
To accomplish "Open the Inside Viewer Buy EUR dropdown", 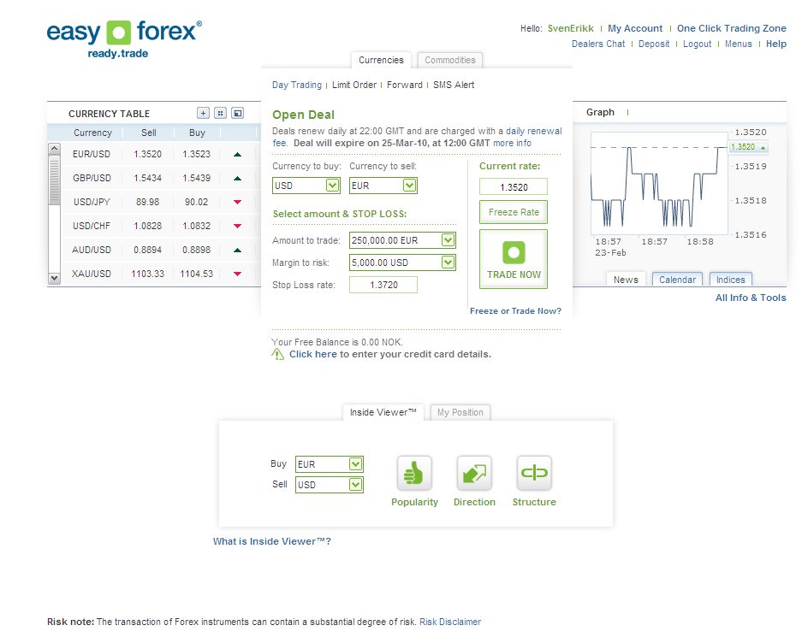I will [x=355, y=463].
